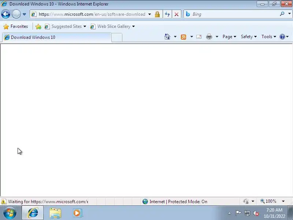Expand the feeds dropdown arrow
The image size is (293, 220).
(x=192, y=37)
